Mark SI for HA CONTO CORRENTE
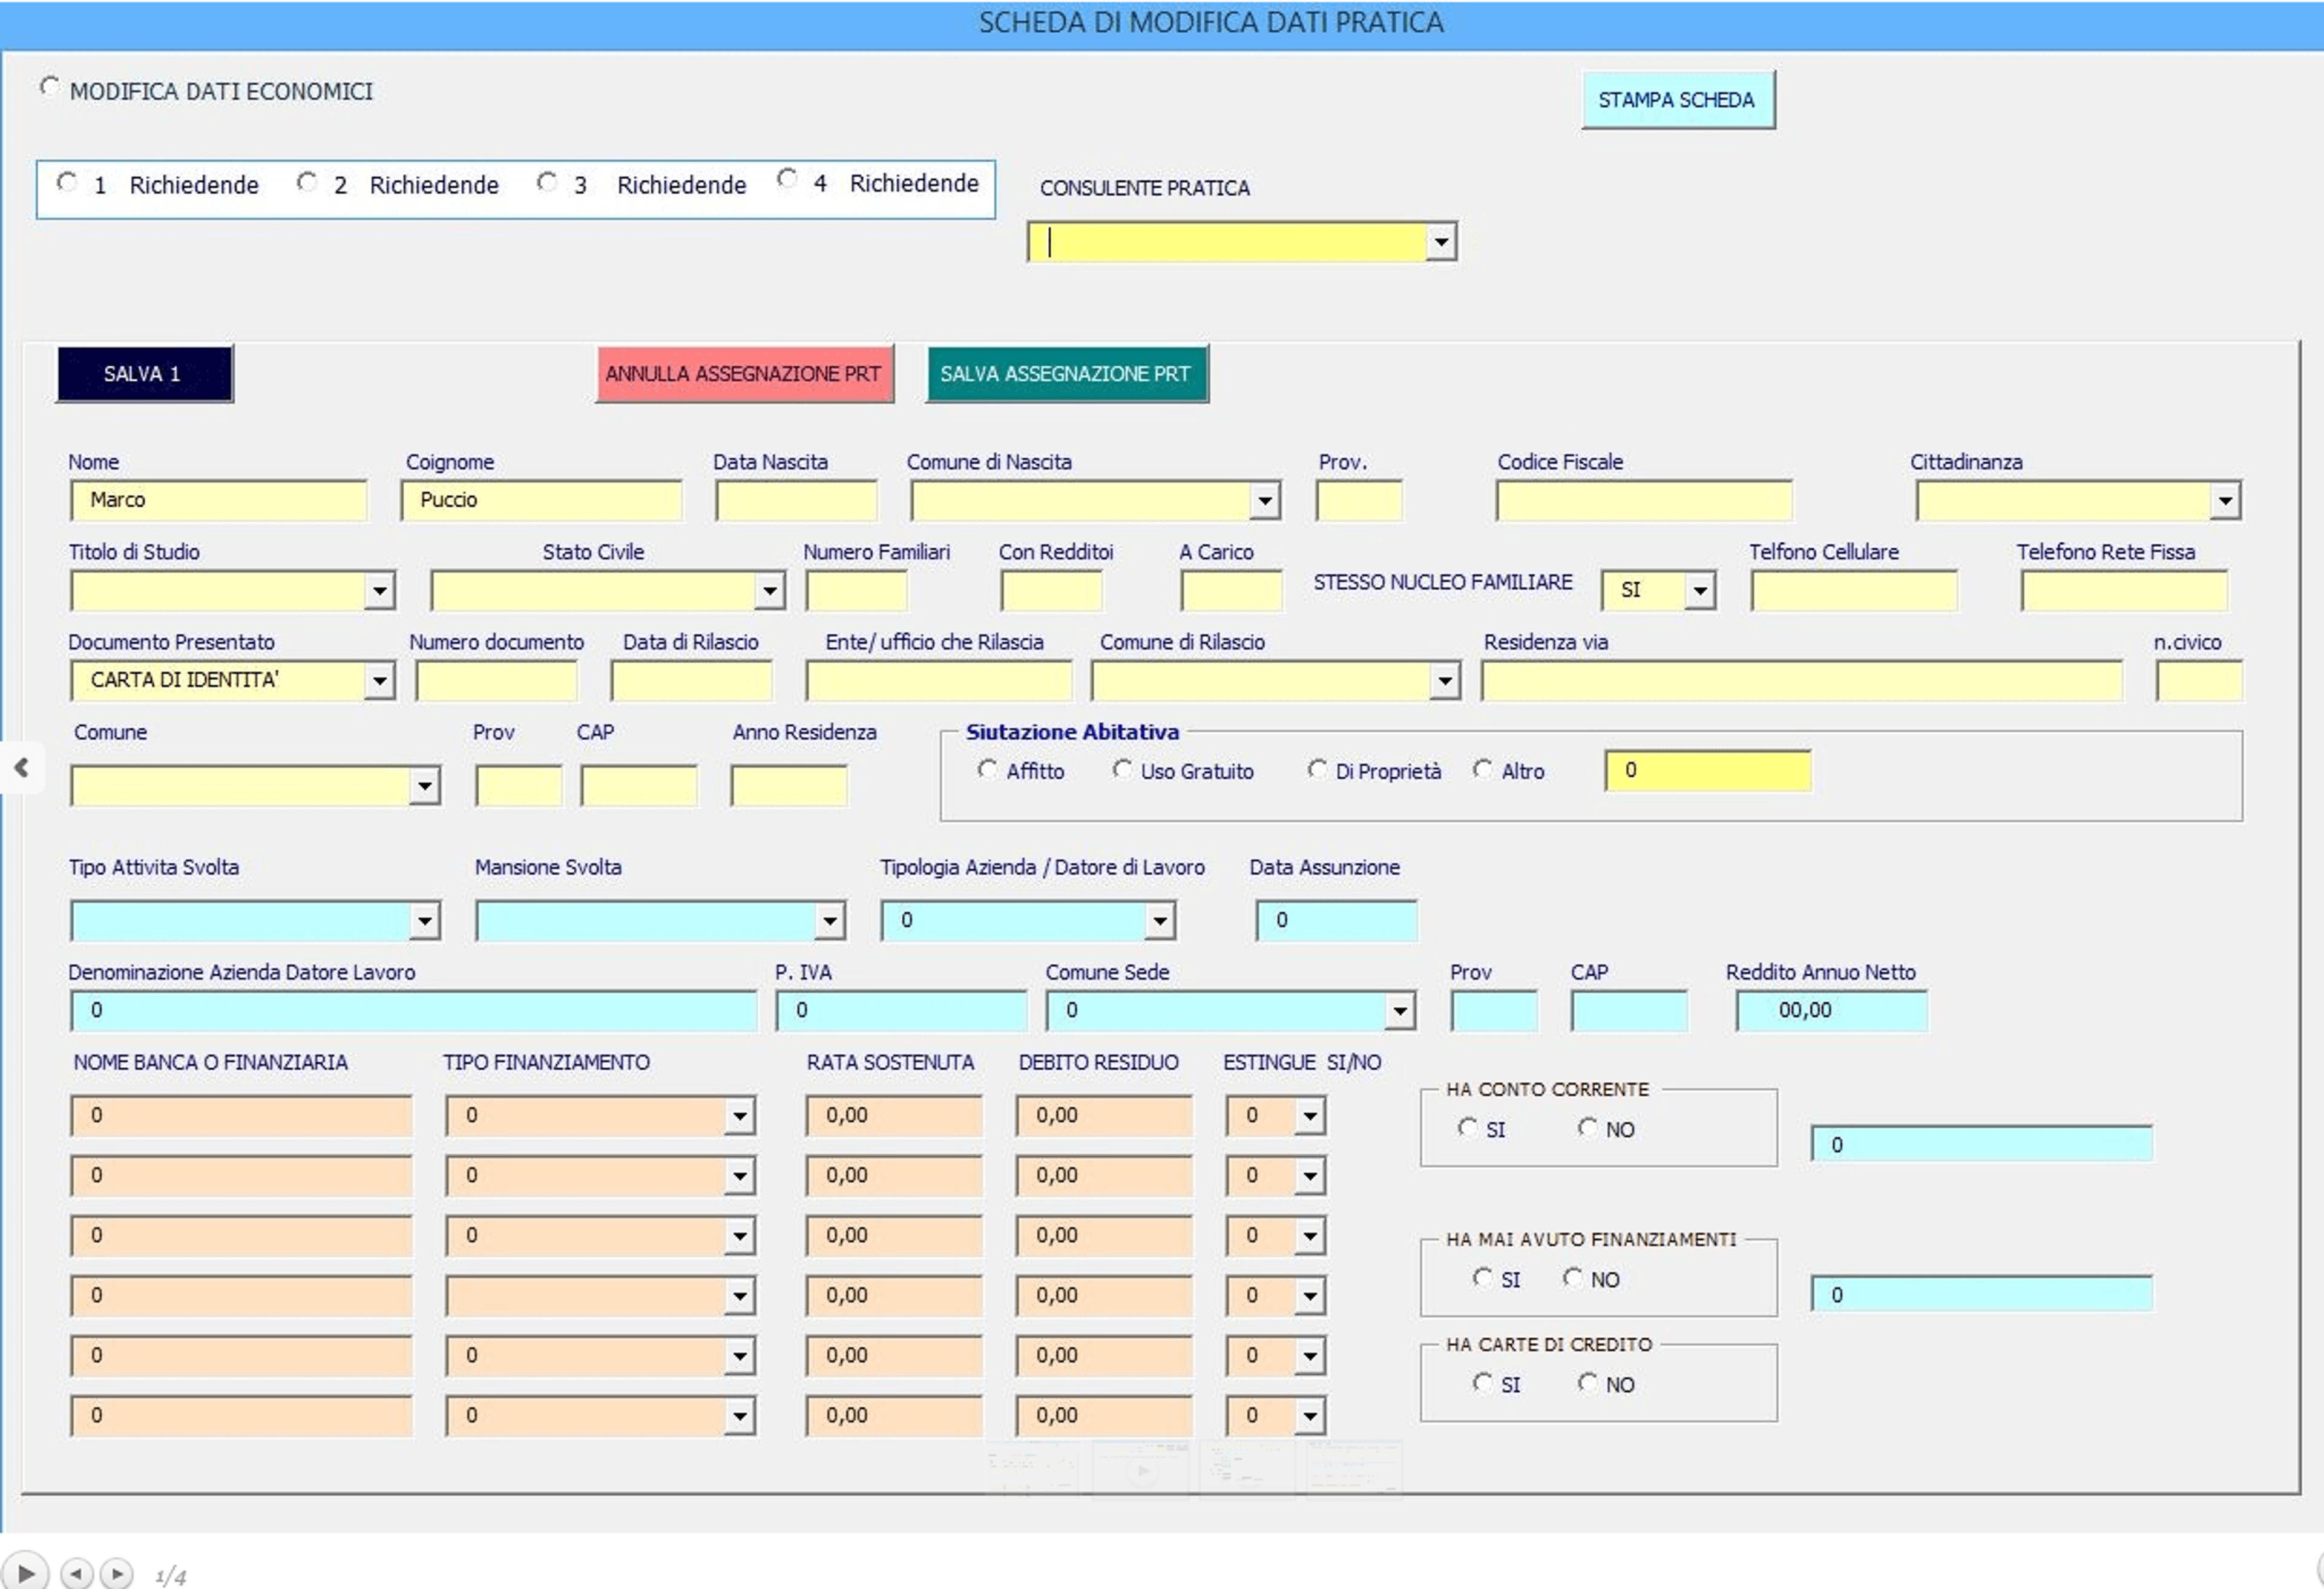This screenshot has height=1589, width=2324. click(1467, 1127)
